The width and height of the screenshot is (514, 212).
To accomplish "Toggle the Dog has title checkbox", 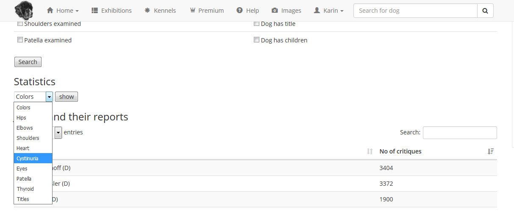I will click(x=256, y=24).
